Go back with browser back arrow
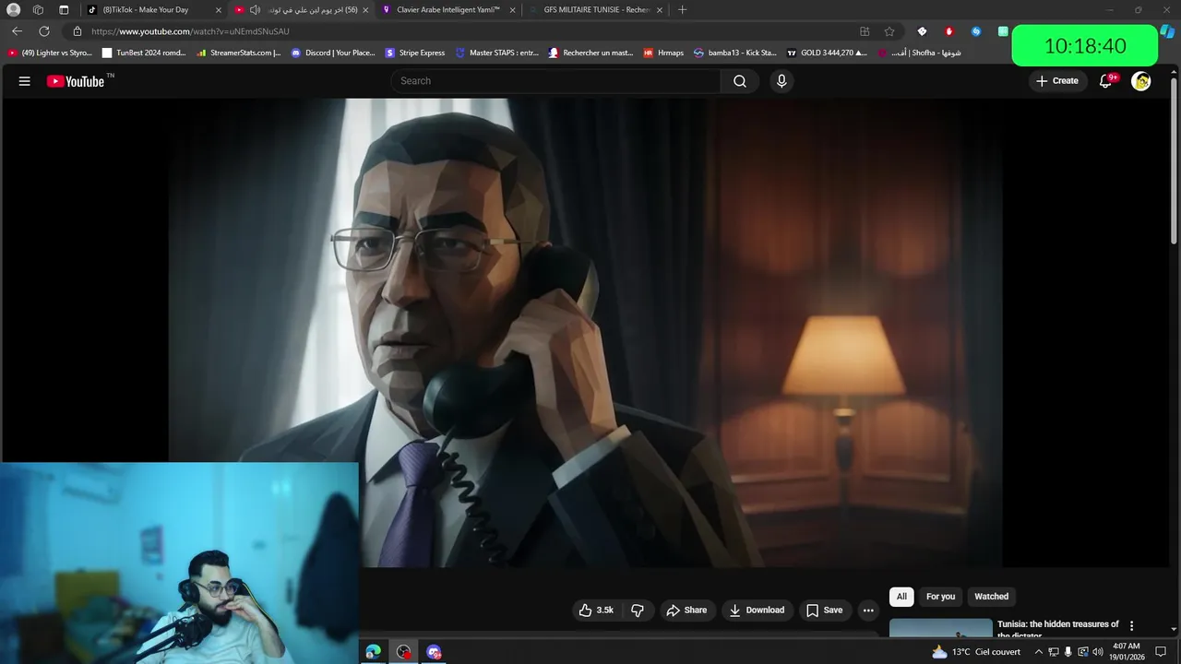The width and height of the screenshot is (1181, 664). tap(17, 31)
